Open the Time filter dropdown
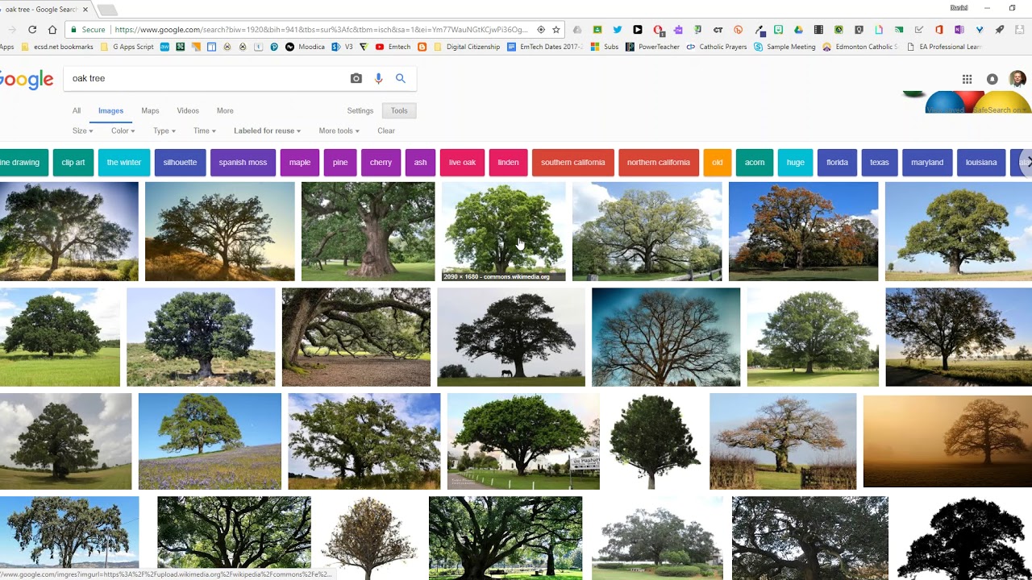1032x580 pixels. pyautogui.click(x=204, y=130)
